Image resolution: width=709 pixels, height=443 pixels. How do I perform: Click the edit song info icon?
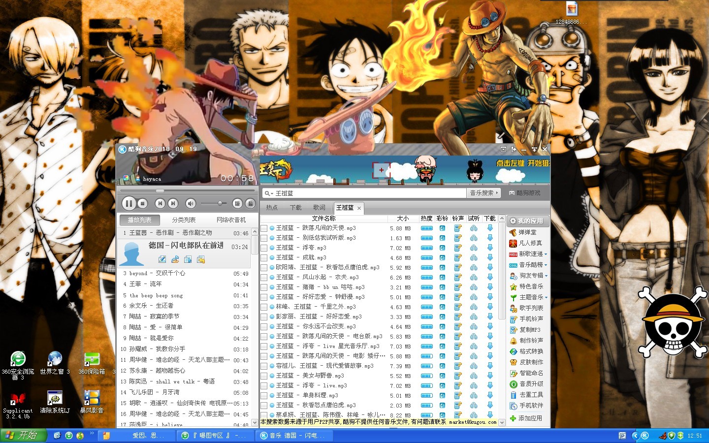(162, 259)
